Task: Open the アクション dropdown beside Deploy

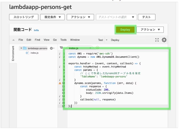Action: (150, 30)
